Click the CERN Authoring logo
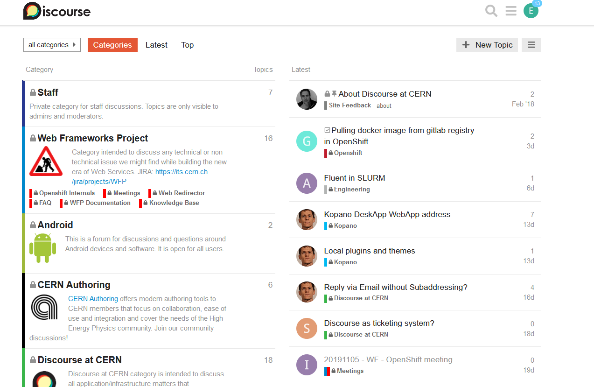 point(44,307)
